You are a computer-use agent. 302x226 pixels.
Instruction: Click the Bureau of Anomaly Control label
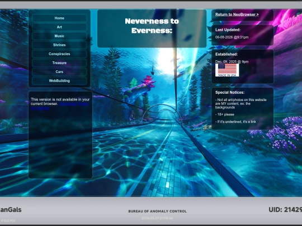[158, 211]
